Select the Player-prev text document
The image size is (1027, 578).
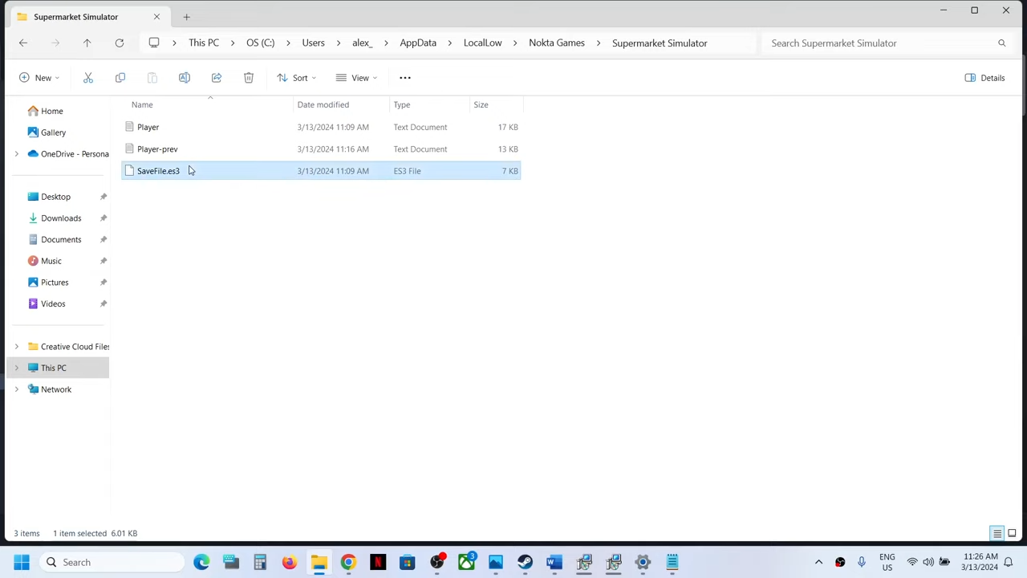click(x=321, y=149)
